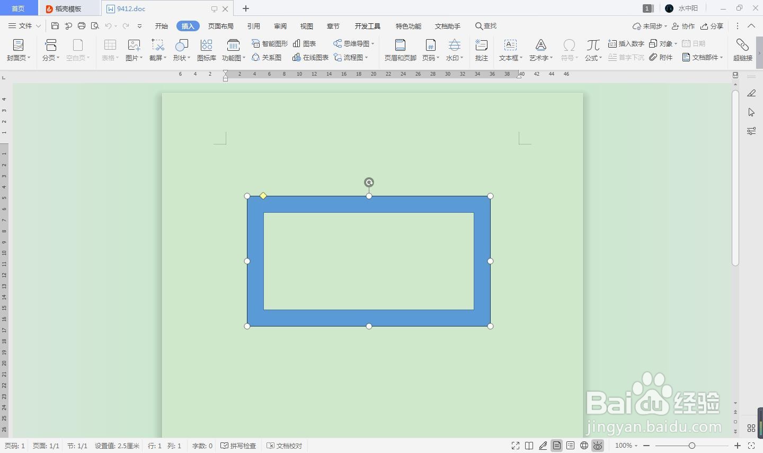Screen dimensions: 763x453
Task: Open the Icon Library (图标库)
Action: tap(207, 50)
